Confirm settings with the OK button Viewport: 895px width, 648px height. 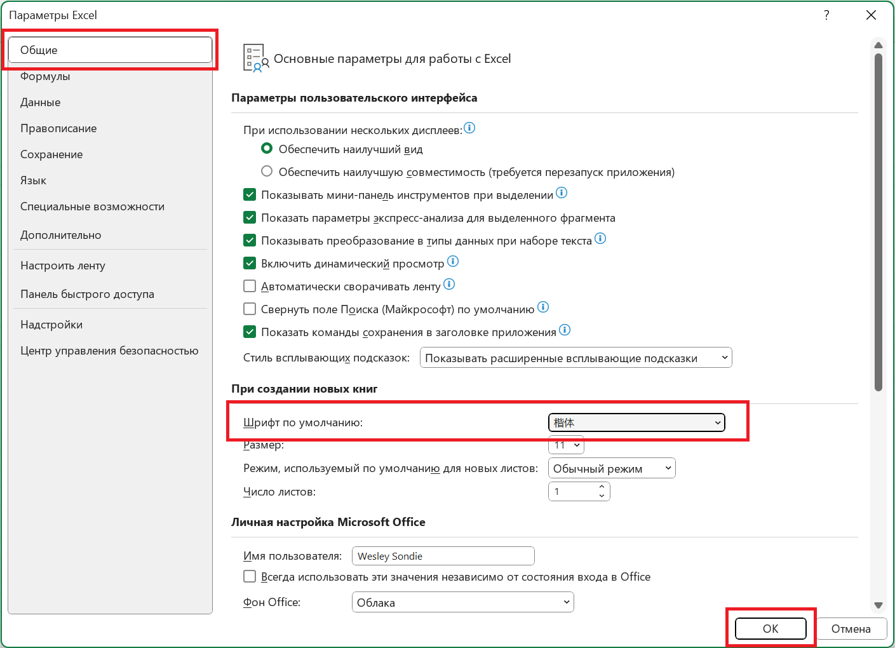(771, 628)
